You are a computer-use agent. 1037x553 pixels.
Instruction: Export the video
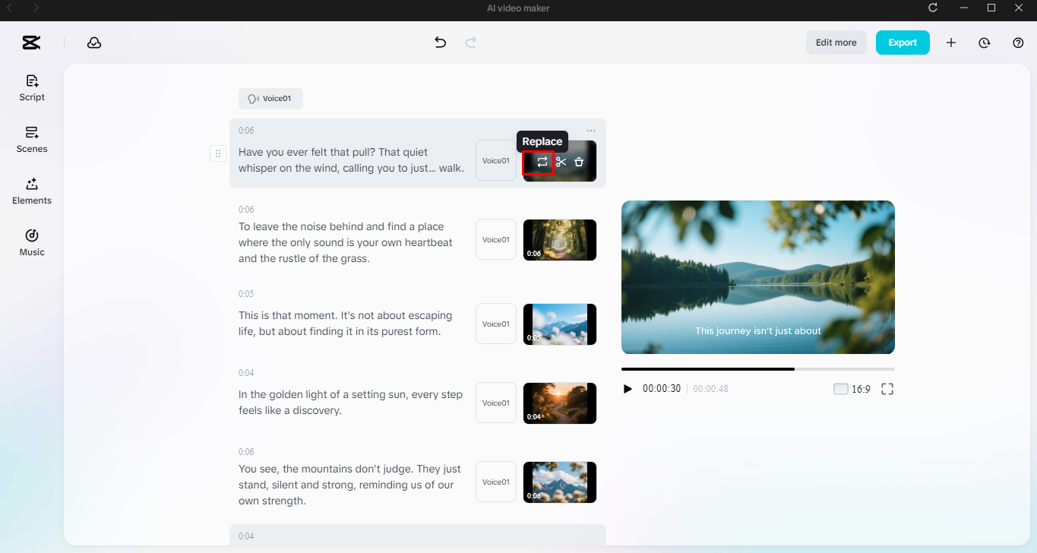903,43
